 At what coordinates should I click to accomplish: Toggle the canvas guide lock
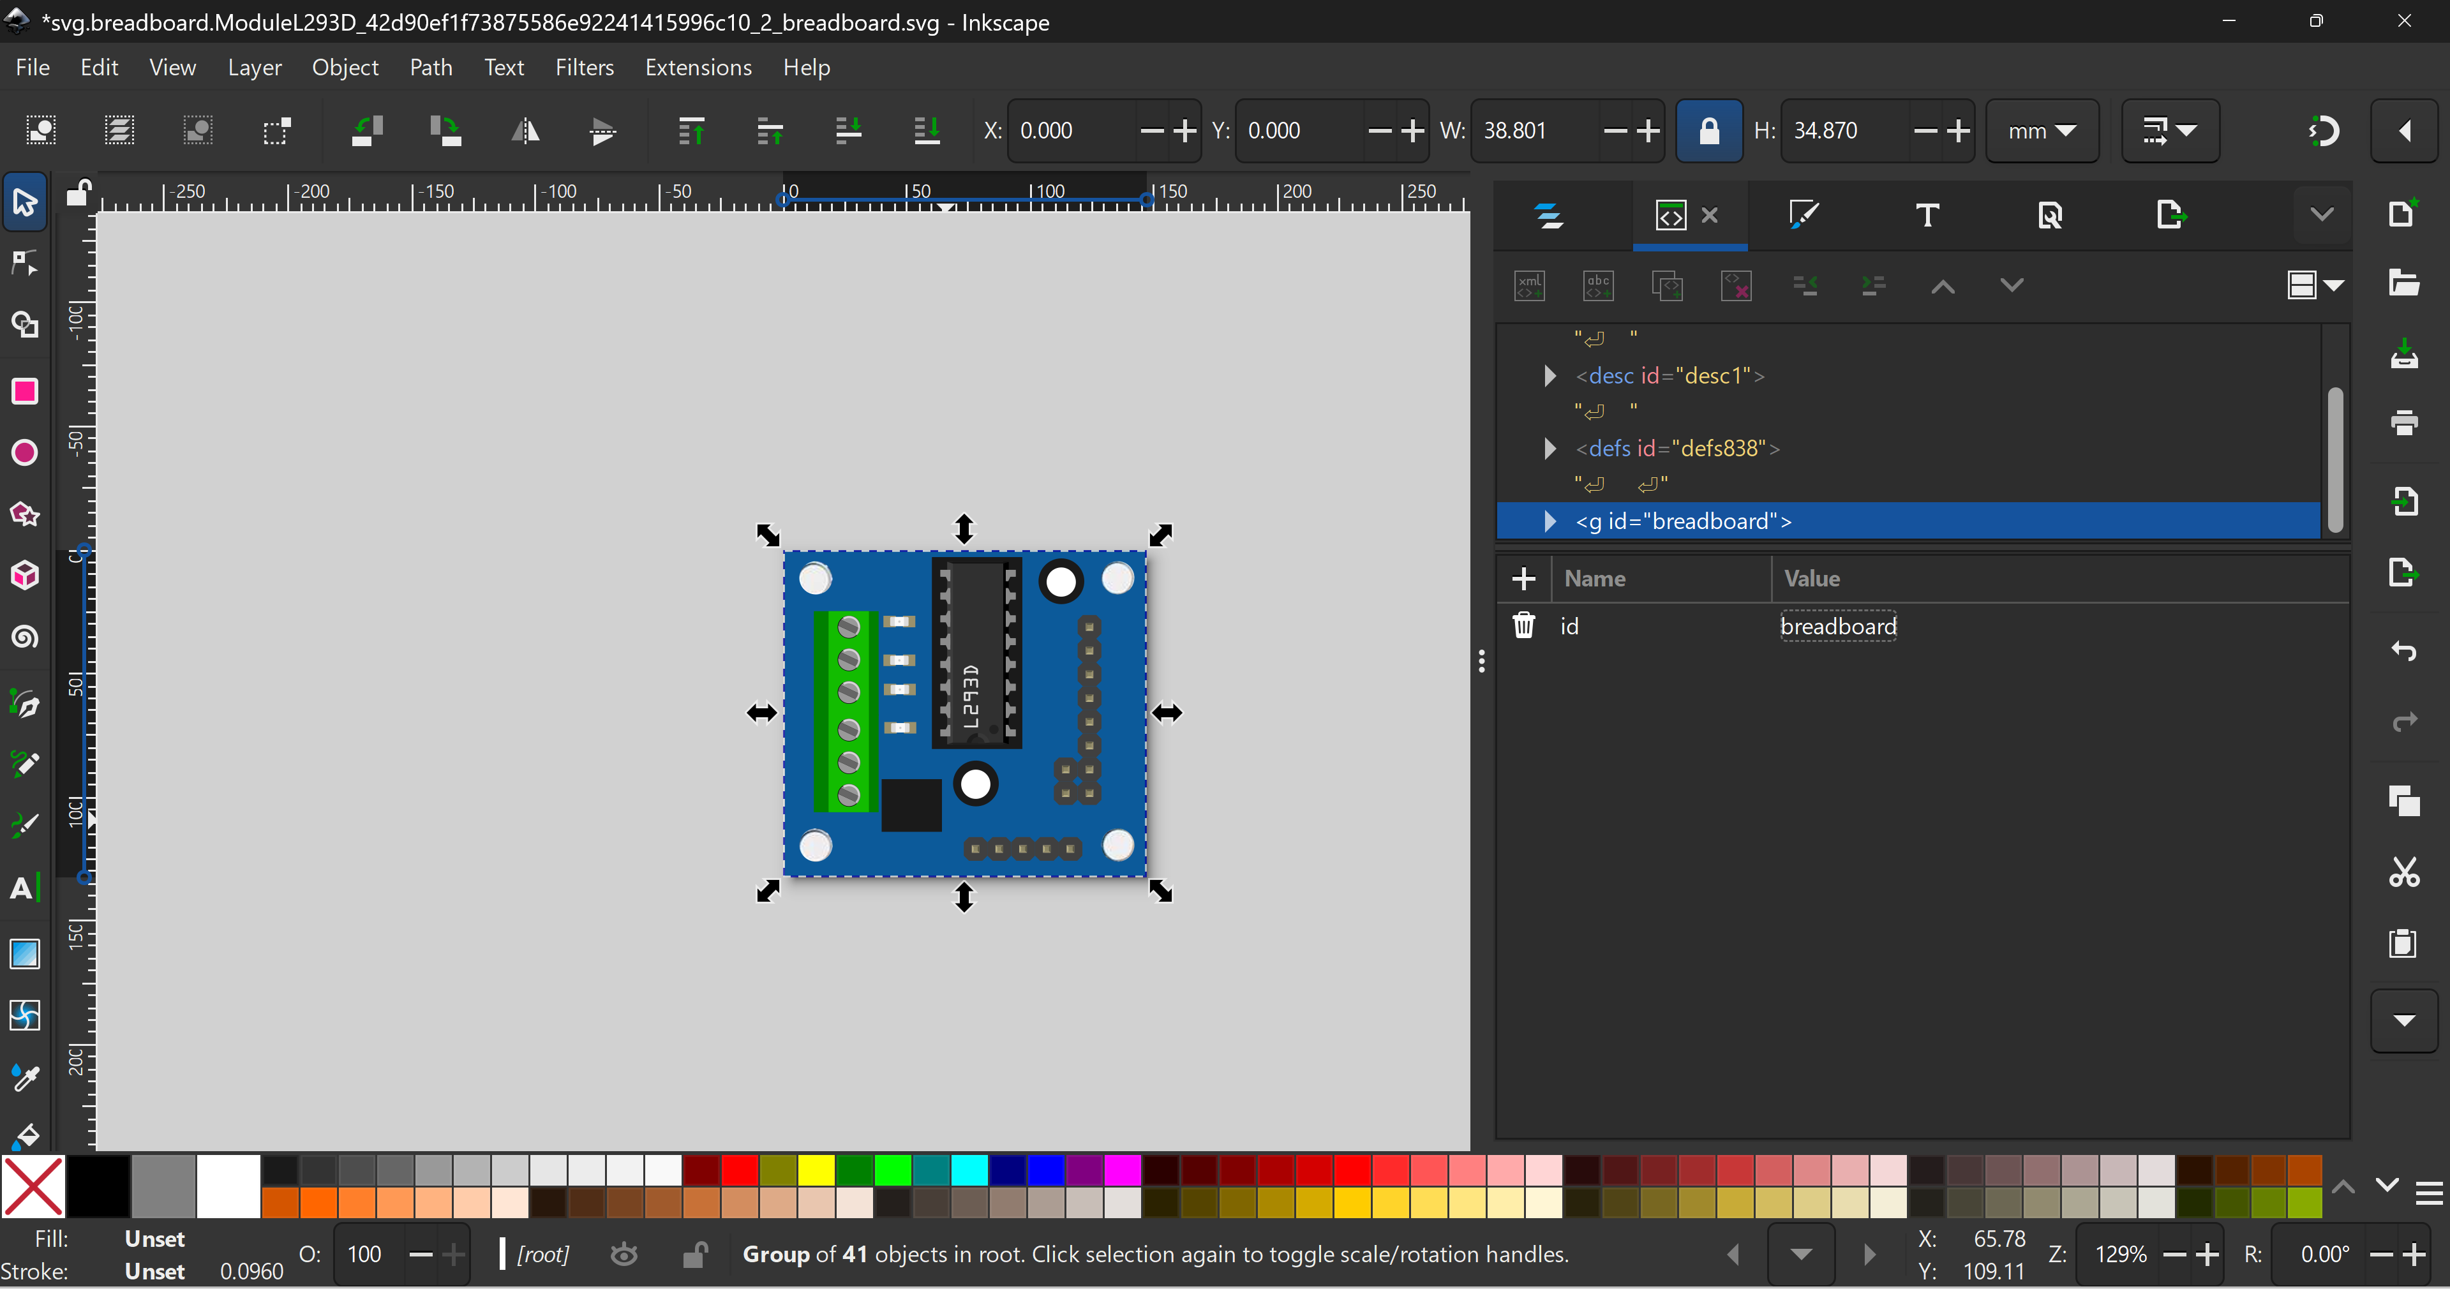coord(78,193)
